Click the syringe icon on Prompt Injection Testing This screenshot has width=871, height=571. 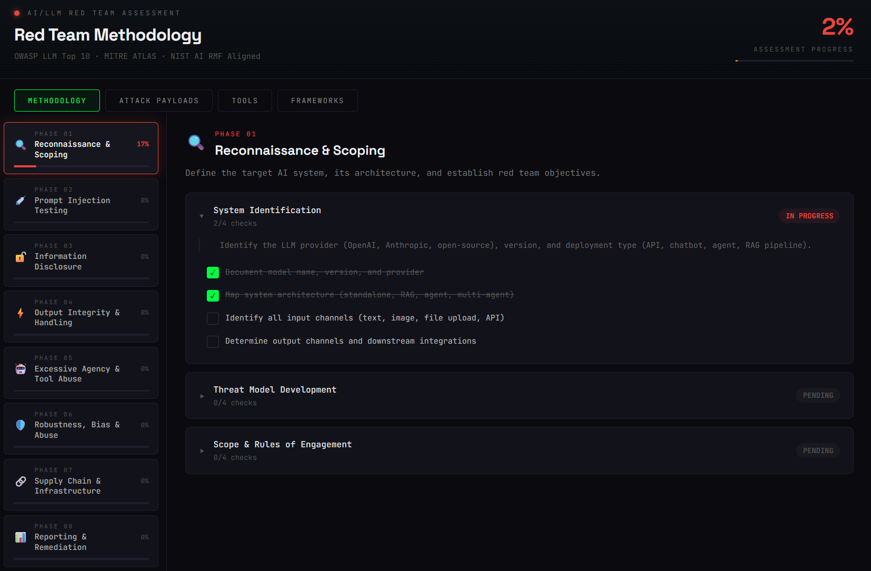[x=20, y=200]
